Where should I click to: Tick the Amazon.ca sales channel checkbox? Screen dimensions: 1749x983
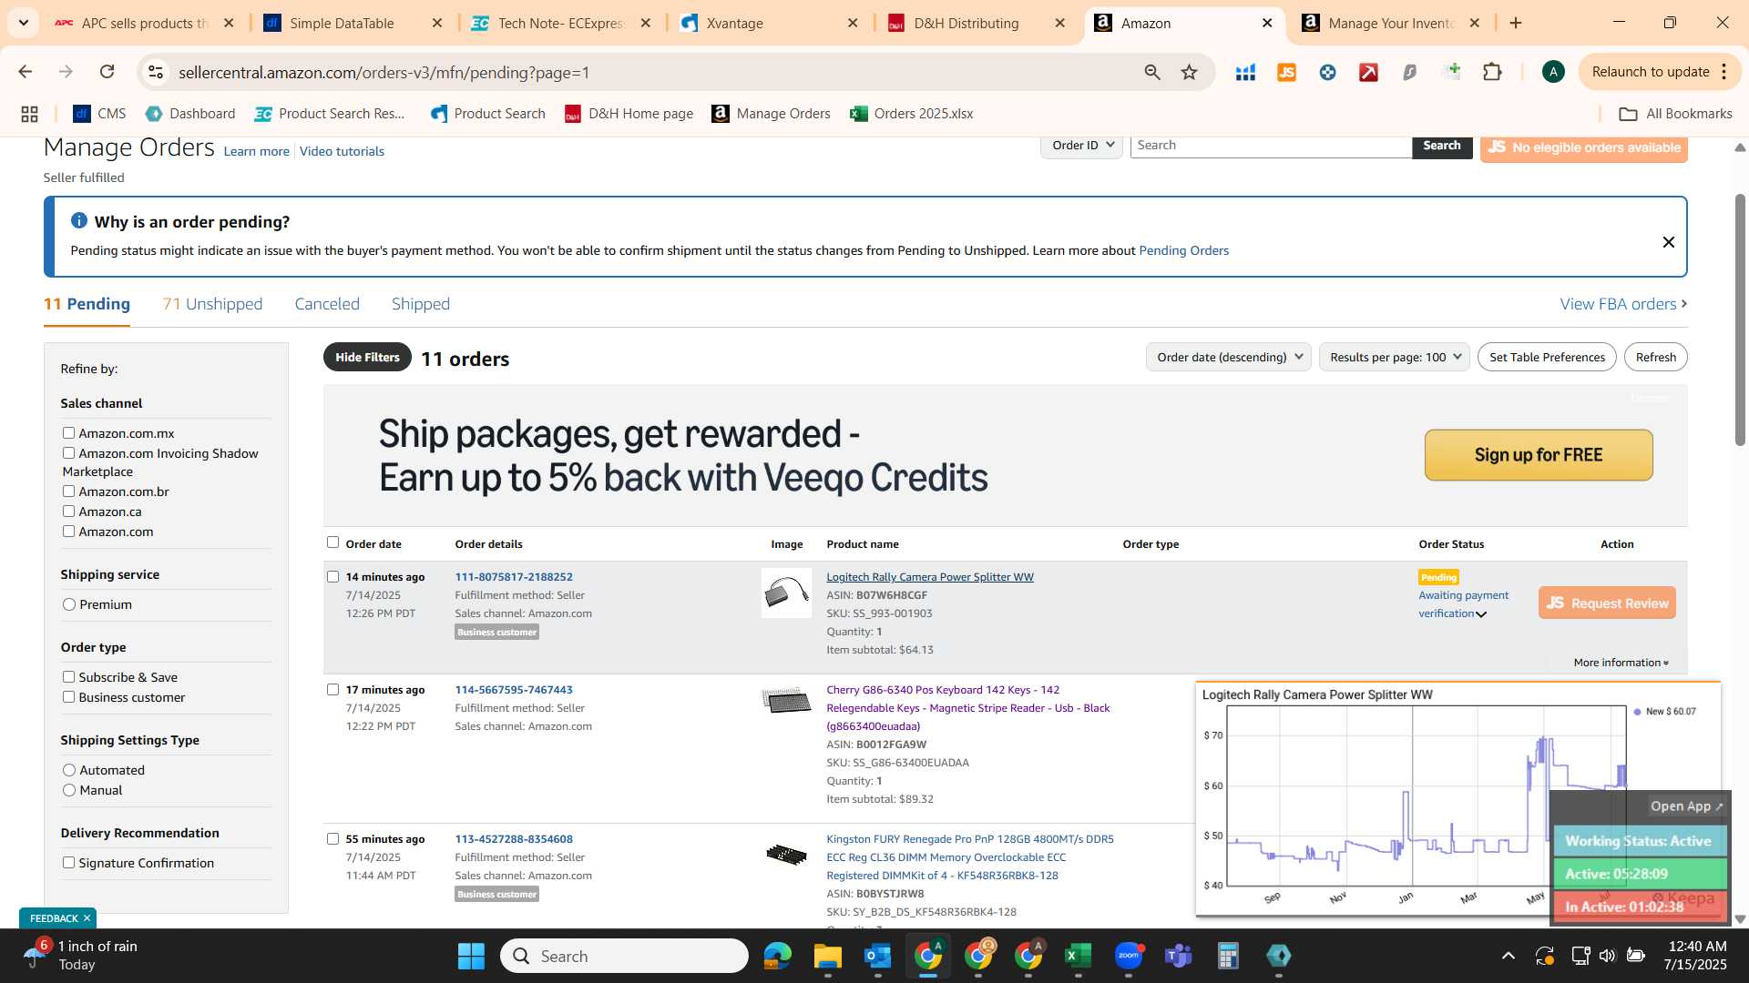[x=68, y=512]
